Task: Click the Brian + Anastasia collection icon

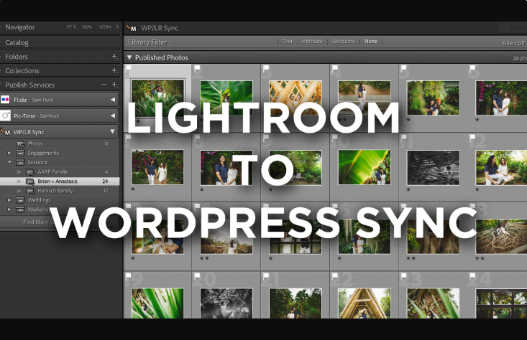Action: pyautogui.click(x=30, y=181)
